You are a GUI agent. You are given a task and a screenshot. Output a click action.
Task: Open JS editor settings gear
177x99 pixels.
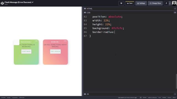(x=85, y=94)
